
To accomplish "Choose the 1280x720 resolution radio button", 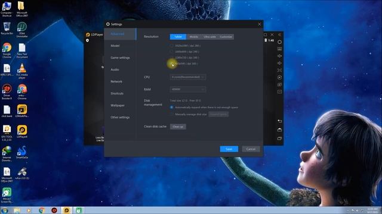I will point(171,58).
